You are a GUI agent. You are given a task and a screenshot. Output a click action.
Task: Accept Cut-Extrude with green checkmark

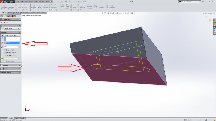[1, 22]
